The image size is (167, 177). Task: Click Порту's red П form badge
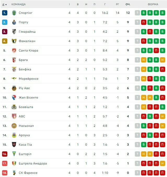click(x=143, y=22)
